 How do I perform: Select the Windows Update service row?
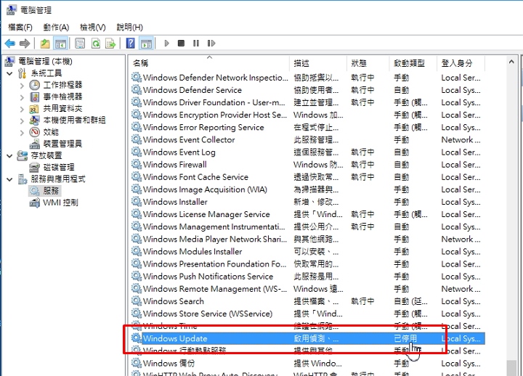click(x=307, y=339)
